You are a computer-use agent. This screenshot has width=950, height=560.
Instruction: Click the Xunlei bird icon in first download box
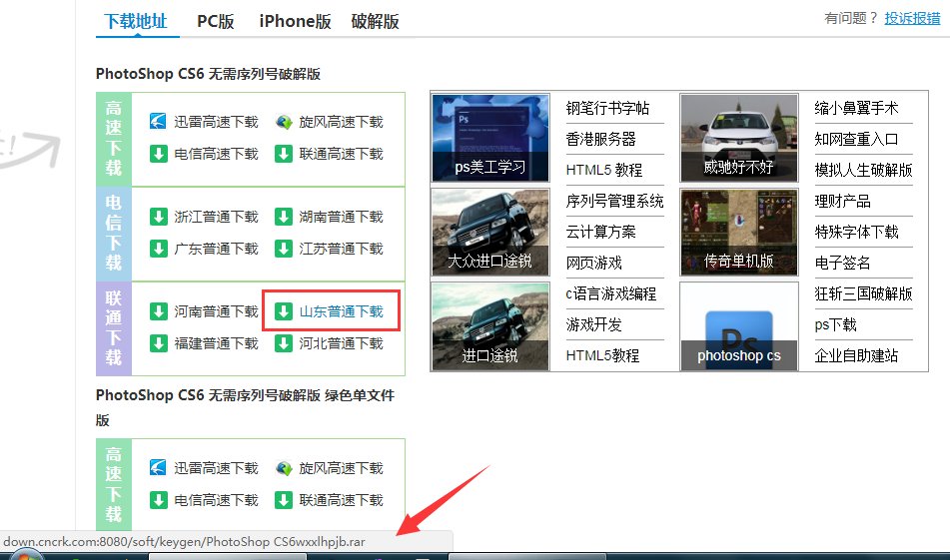click(x=158, y=121)
